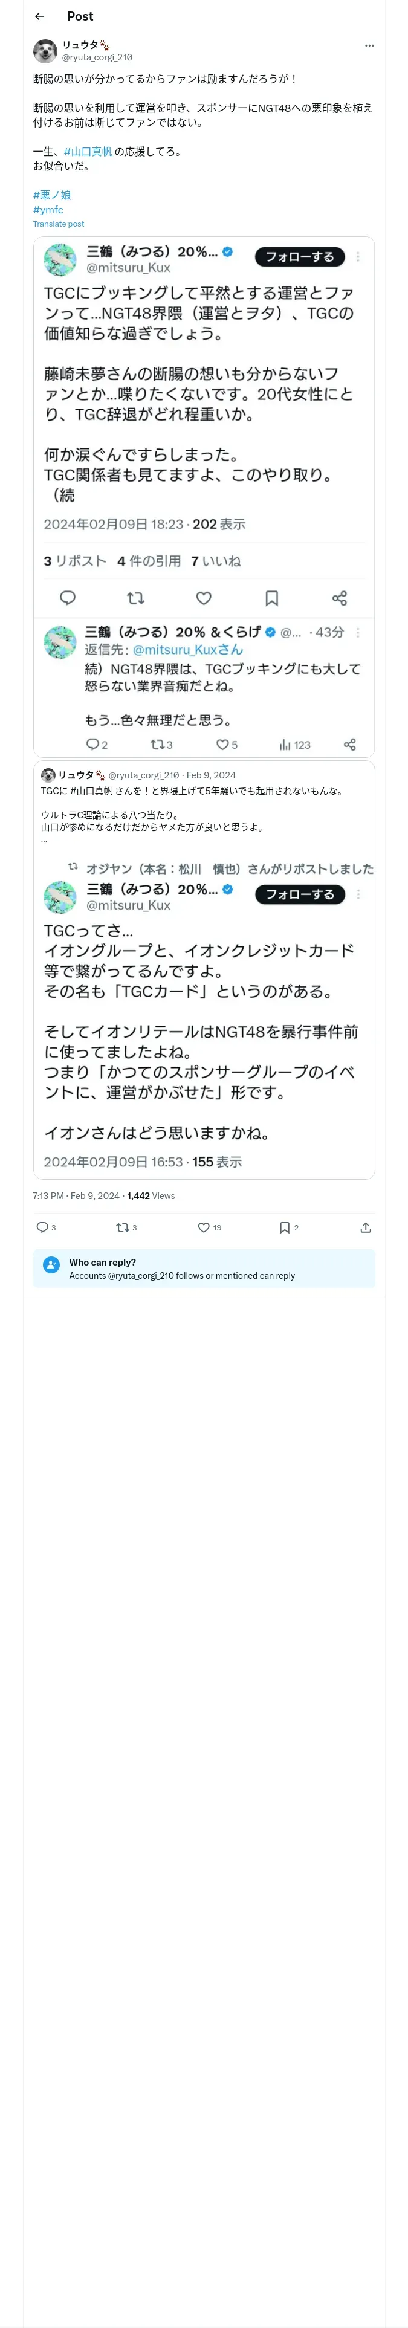Click the フォローする button in first embedded tweet

click(x=299, y=257)
